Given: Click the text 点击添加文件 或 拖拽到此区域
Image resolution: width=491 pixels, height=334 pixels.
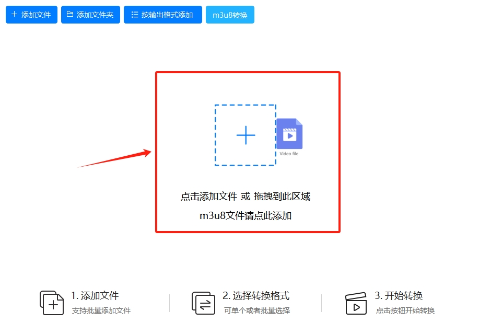Looking at the screenshot, I should [x=245, y=197].
